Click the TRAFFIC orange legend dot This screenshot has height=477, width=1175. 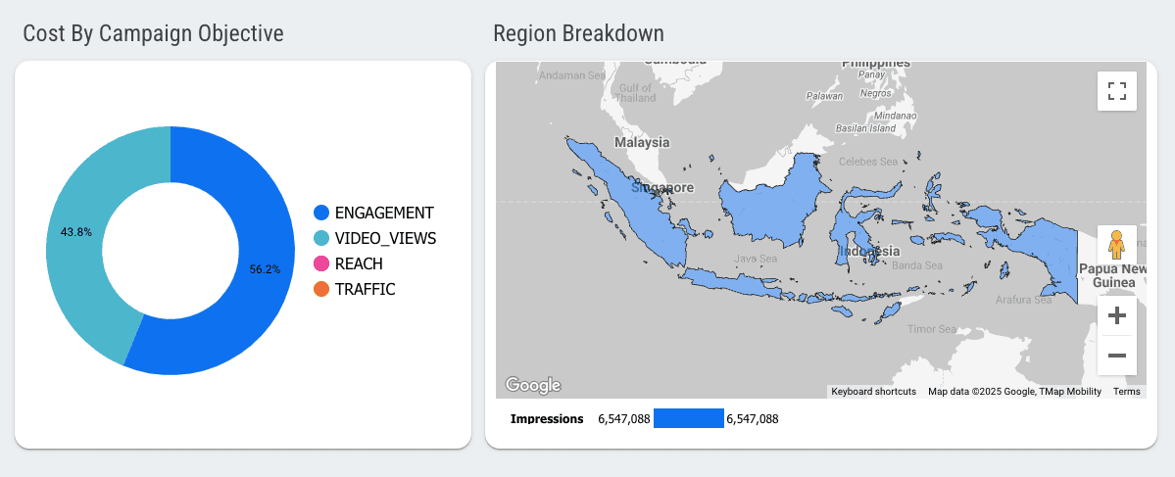(321, 289)
